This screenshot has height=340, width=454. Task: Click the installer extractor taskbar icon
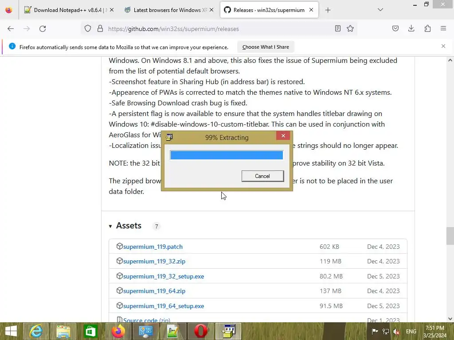tap(228, 331)
